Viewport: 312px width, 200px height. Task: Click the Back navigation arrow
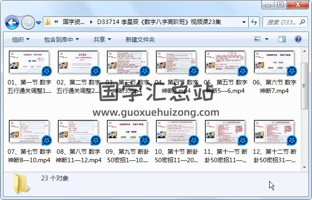coord(12,22)
